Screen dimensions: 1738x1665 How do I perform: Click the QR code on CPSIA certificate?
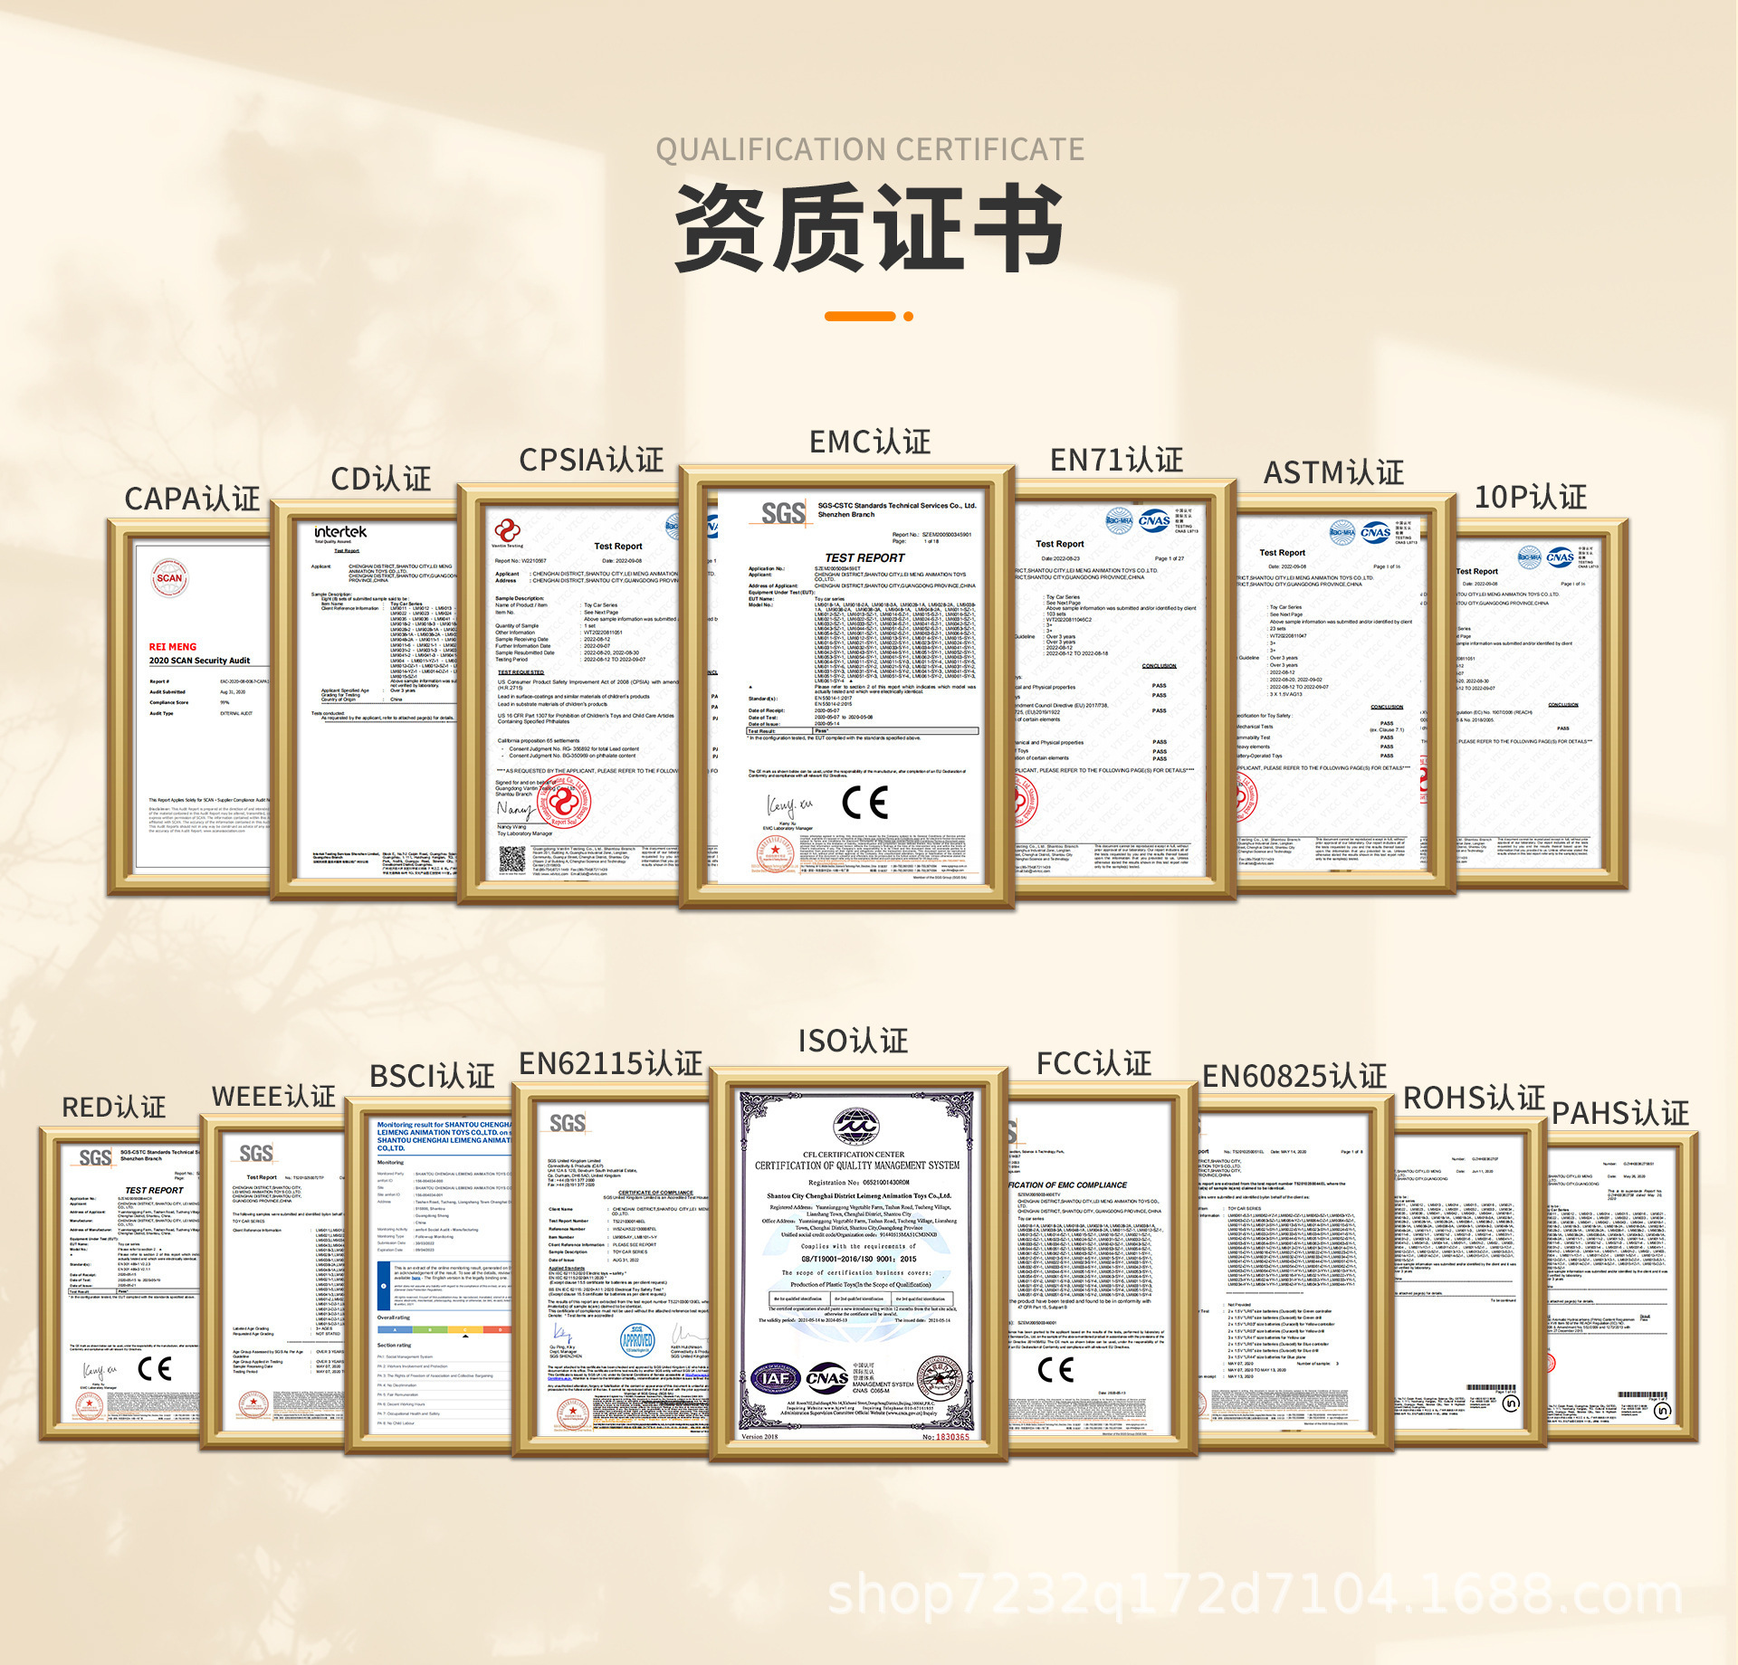click(x=512, y=859)
